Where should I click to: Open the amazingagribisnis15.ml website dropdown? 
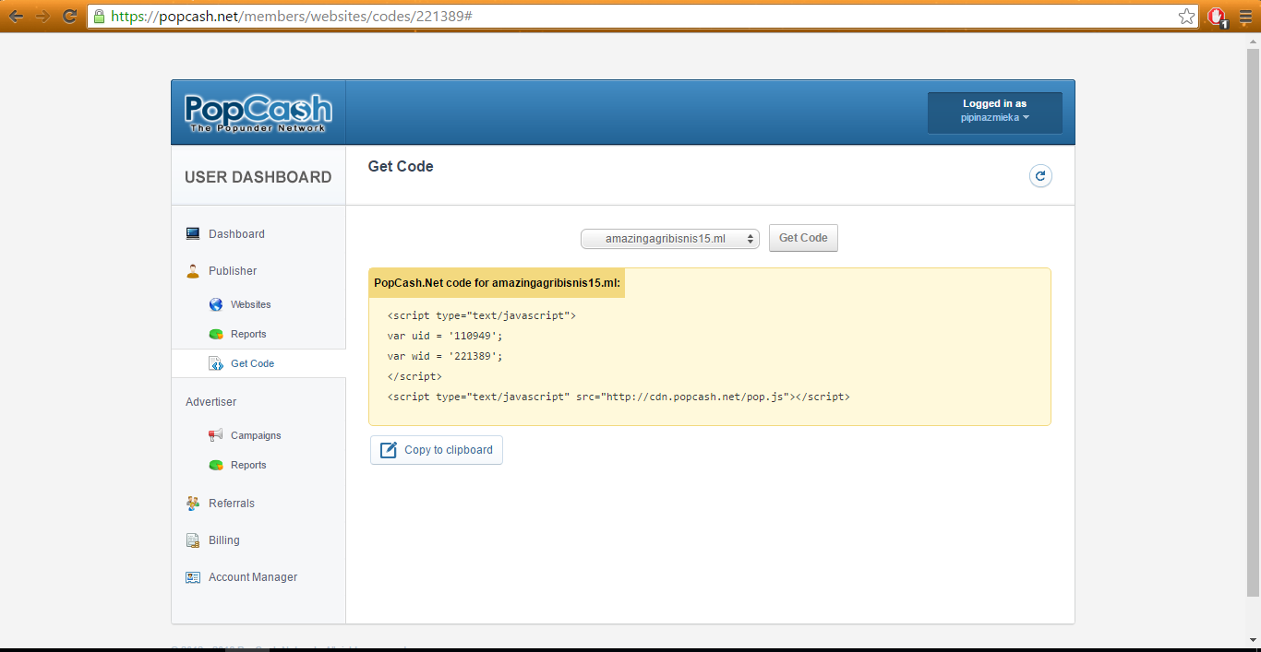pyautogui.click(x=670, y=239)
